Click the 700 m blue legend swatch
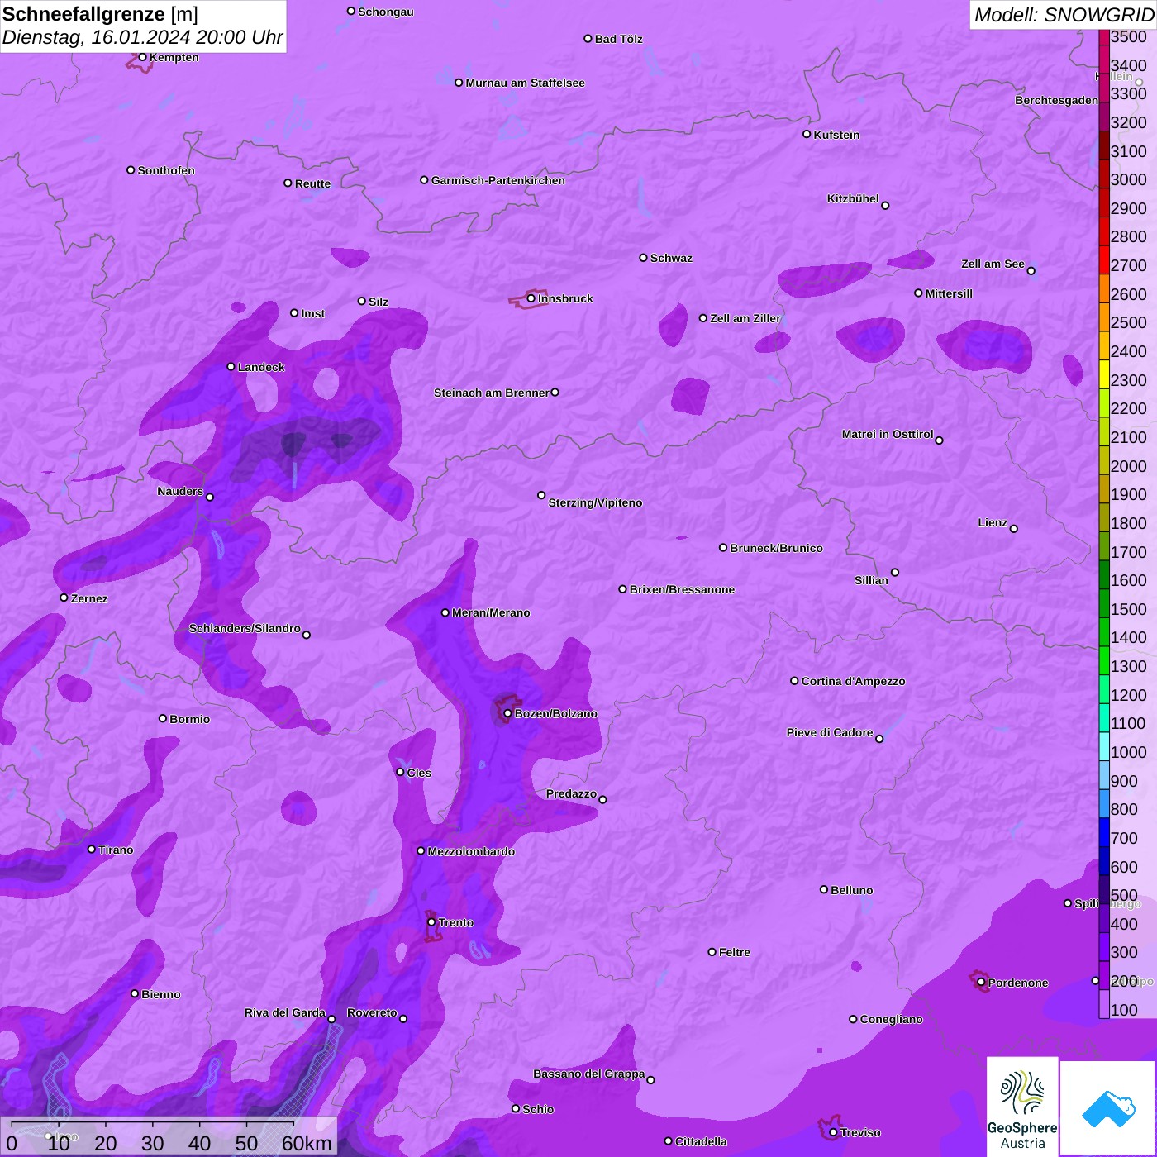 [1104, 831]
